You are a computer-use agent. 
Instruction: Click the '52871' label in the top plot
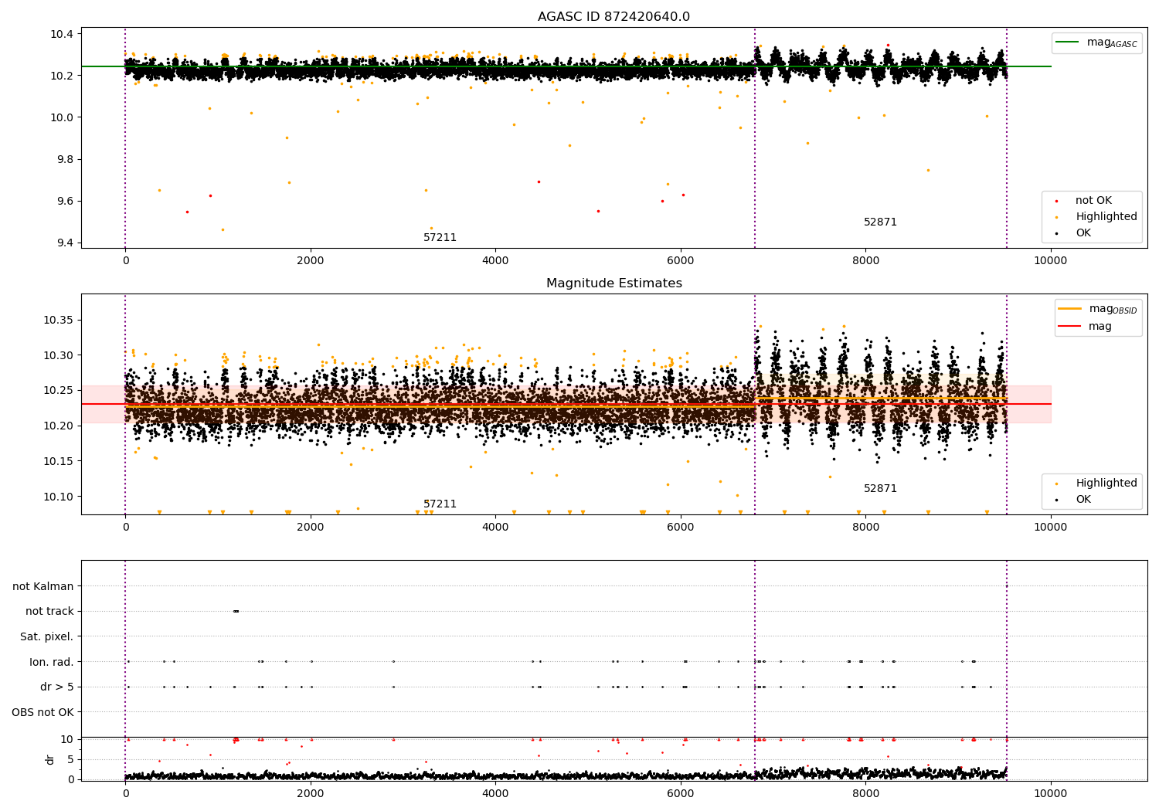pyautogui.click(x=880, y=222)
